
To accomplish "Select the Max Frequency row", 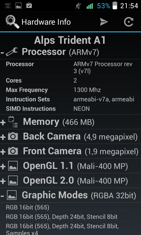I will point(70,90).
